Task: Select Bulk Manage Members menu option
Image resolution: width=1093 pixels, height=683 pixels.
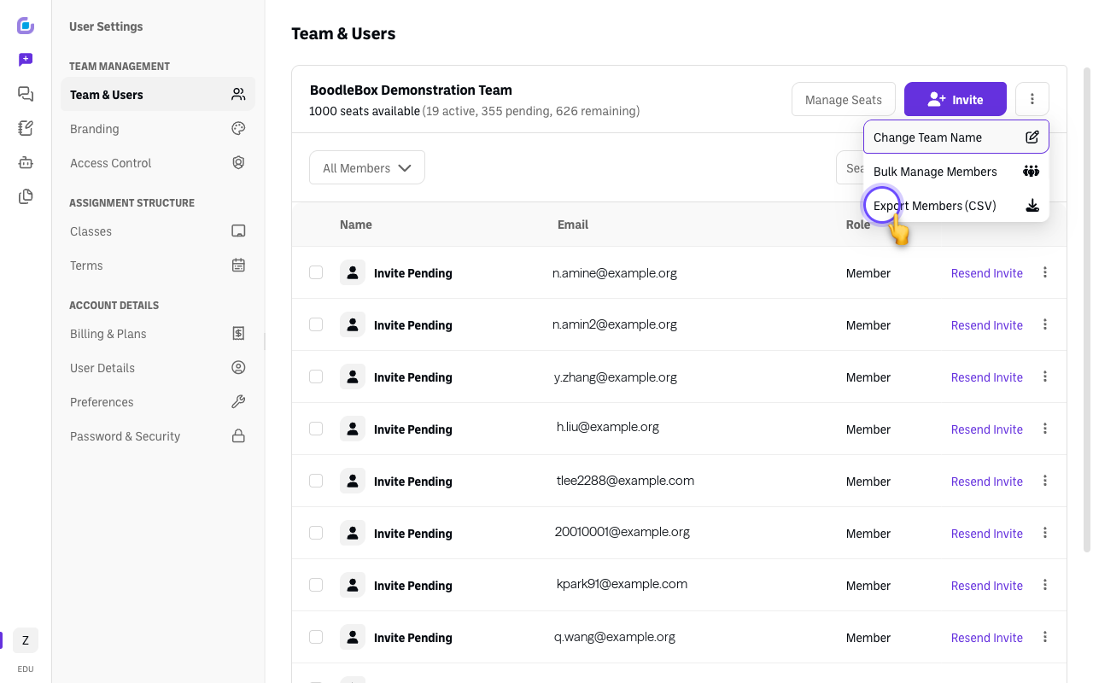Action: pyautogui.click(x=956, y=172)
